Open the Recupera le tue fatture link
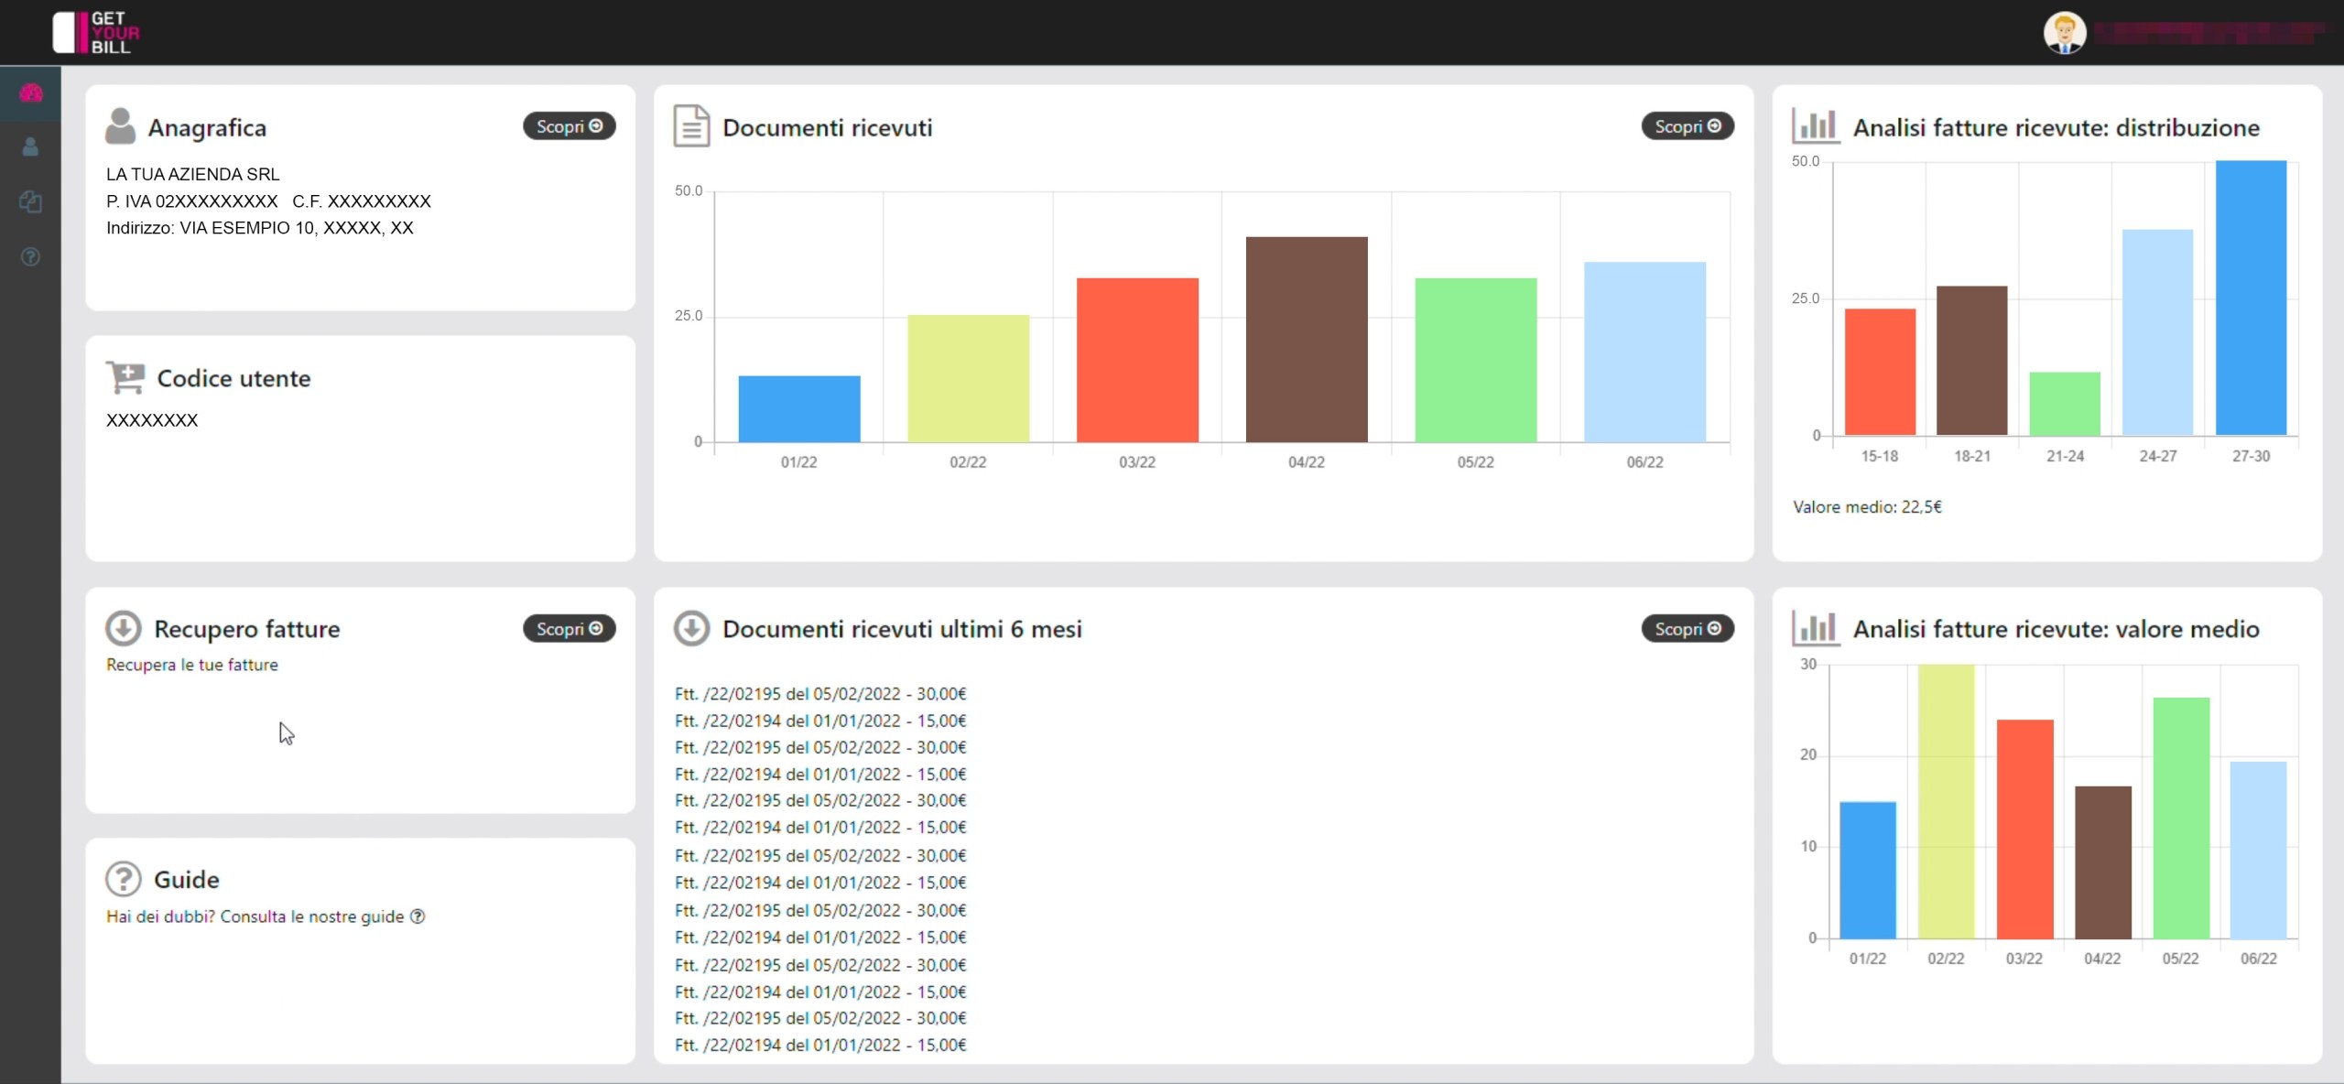This screenshot has width=2344, height=1084. [x=192, y=665]
